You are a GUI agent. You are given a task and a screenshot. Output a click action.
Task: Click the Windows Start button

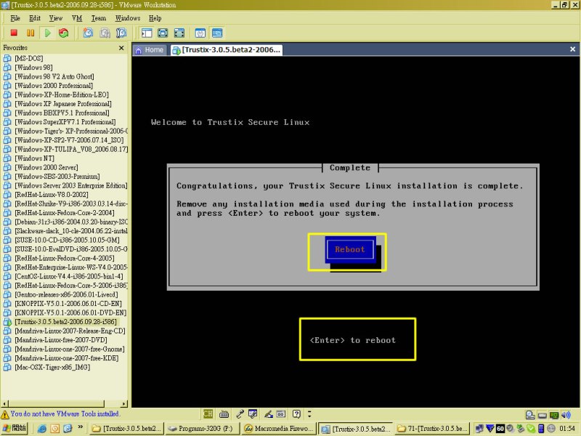pos(15,428)
